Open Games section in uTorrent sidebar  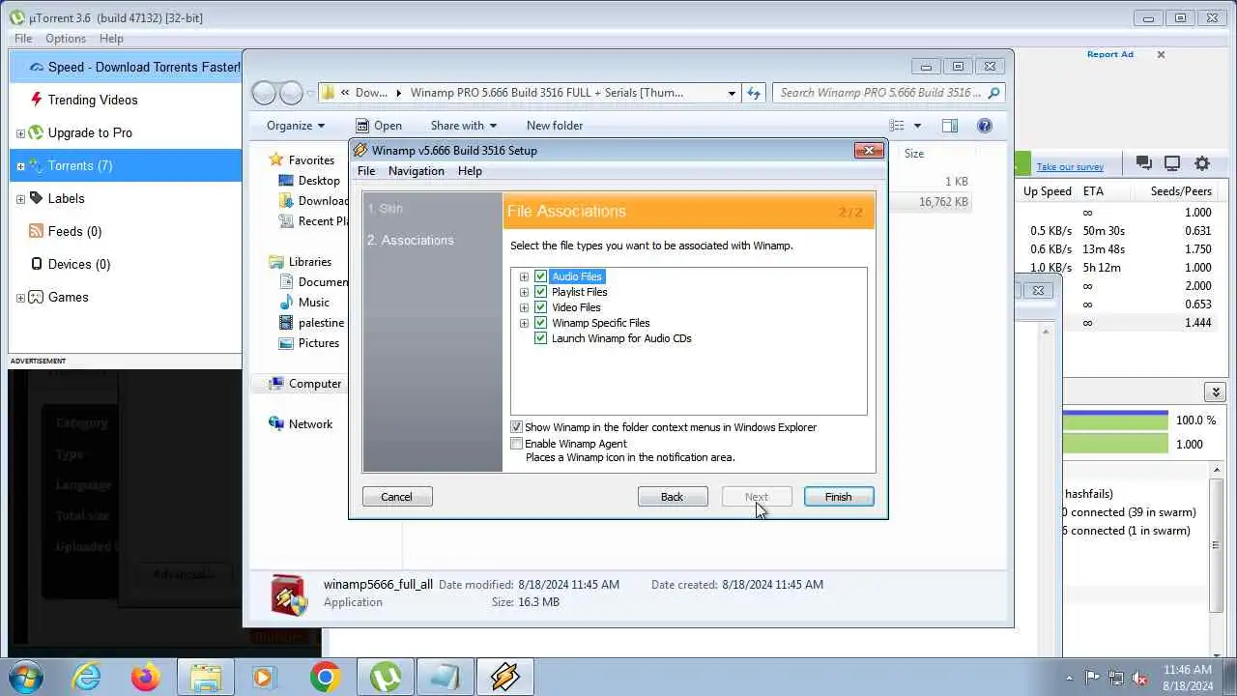point(68,297)
